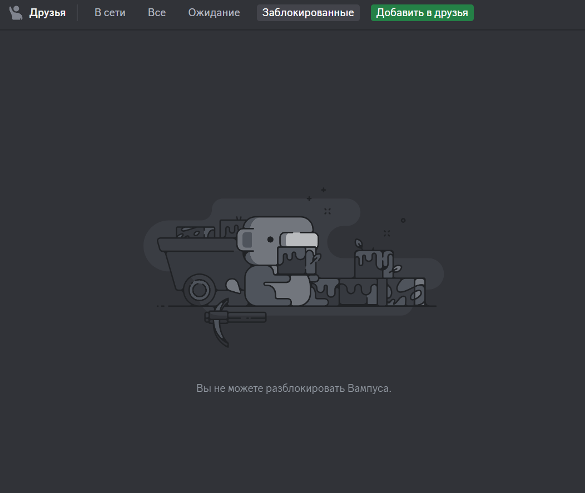Image resolution: width=585 pixels, height=493 pixels.
Task: Switch to the В сети tab
Action: pyautogui.click(x=110, y=13)
